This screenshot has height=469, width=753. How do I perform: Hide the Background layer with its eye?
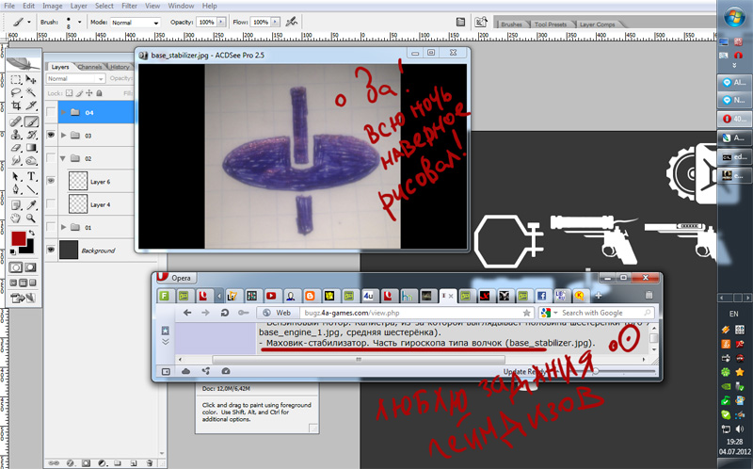(x=51, y=251)
